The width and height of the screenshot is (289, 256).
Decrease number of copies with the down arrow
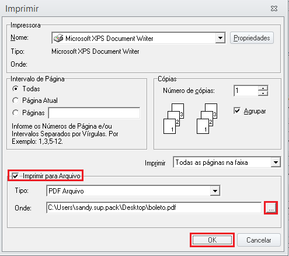point(263,94)
